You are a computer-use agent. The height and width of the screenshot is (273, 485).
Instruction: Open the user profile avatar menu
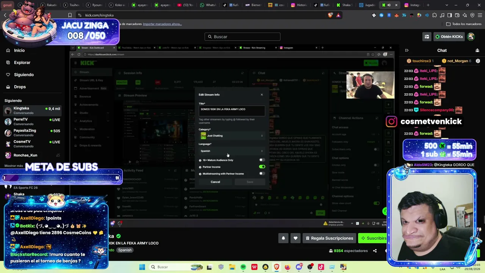tap(471, 37)
